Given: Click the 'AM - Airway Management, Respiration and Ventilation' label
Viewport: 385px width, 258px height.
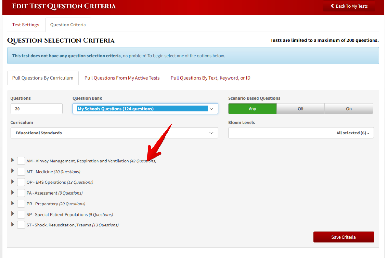Looking at the screenshot, I should point(78,161).
